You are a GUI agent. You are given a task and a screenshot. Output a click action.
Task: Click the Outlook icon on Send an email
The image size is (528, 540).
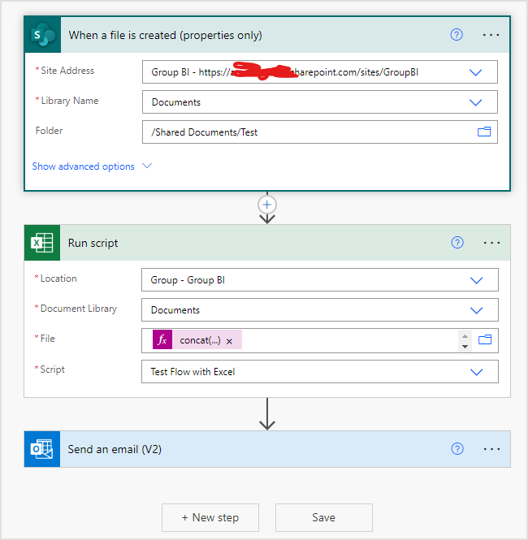pyautogui.click(x=42, y=449)
